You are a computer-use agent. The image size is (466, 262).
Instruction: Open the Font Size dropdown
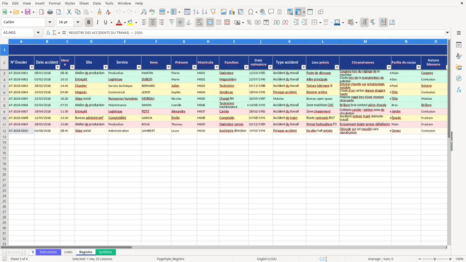[x=78, y=23]
